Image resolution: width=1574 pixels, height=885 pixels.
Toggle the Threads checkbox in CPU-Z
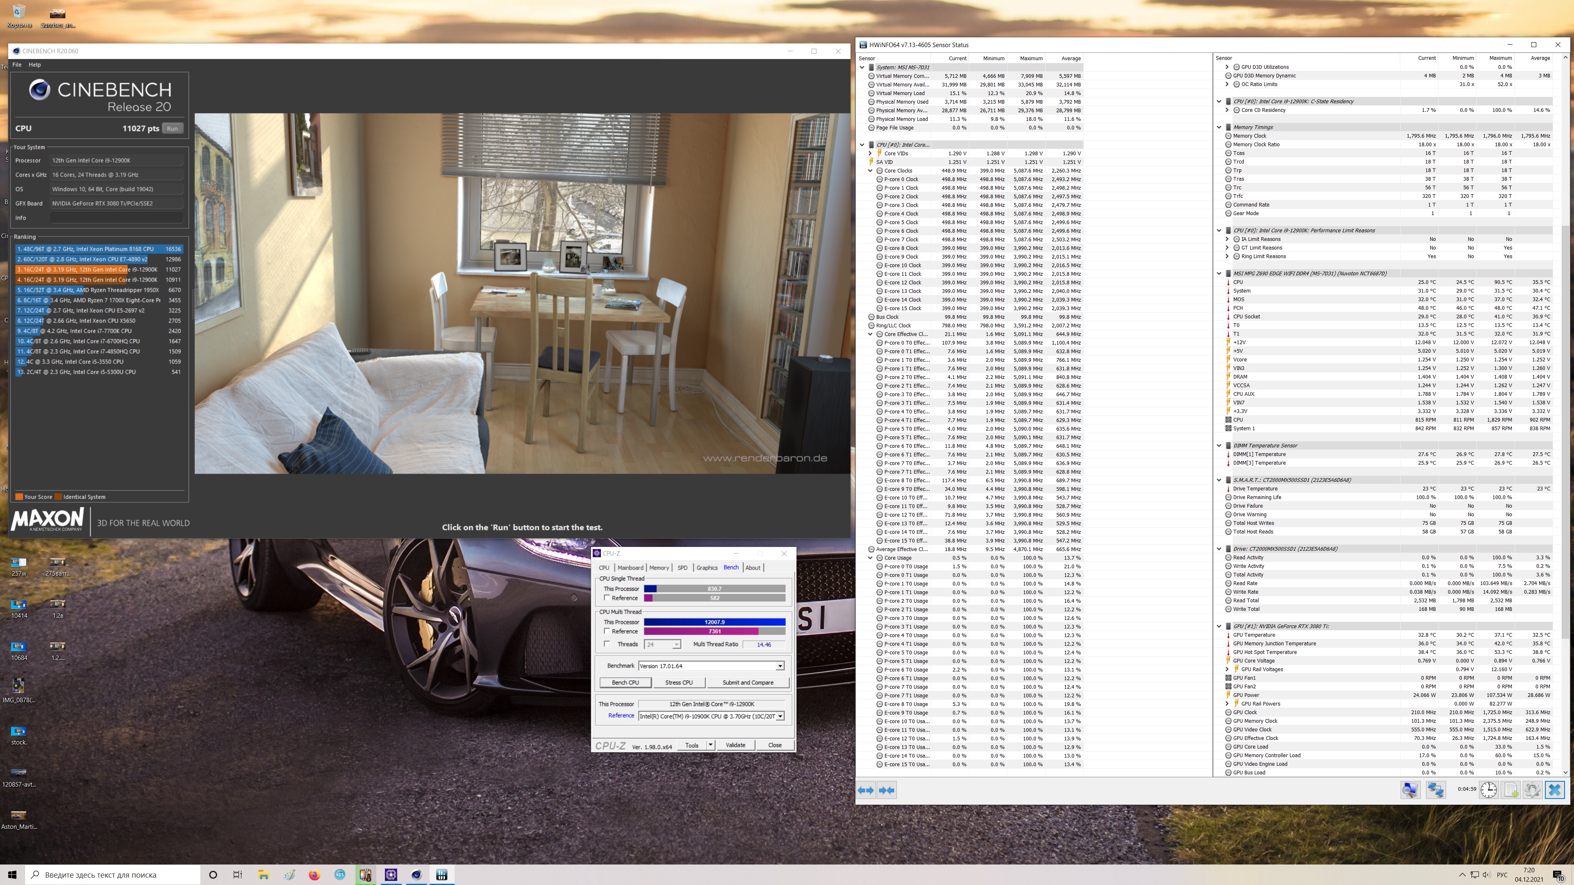607,644
